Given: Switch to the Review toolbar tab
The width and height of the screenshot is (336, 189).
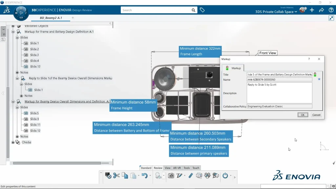Looking at the screenshot, I should (158, 168).
